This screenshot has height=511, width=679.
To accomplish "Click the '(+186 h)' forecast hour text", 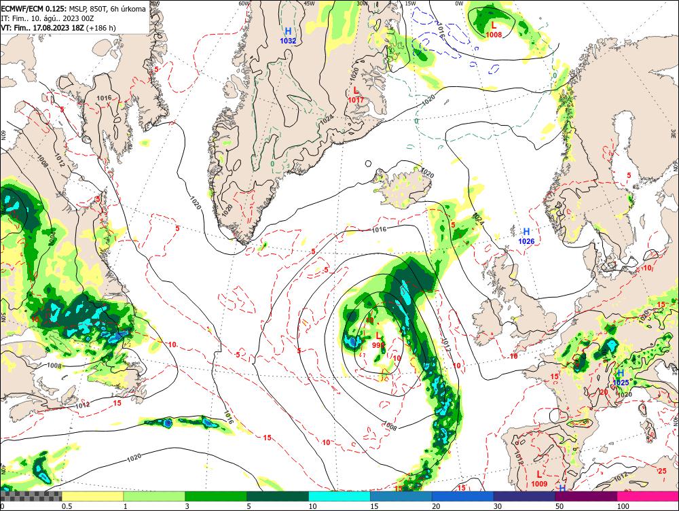I will [x=101, y=28].
